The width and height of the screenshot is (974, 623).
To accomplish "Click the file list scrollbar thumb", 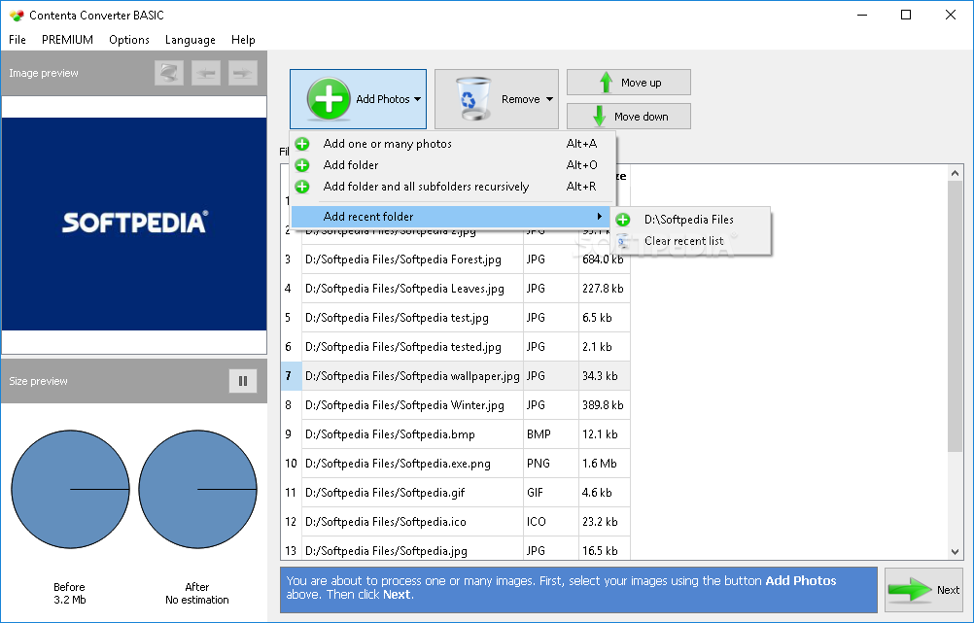I will [955, 317].
